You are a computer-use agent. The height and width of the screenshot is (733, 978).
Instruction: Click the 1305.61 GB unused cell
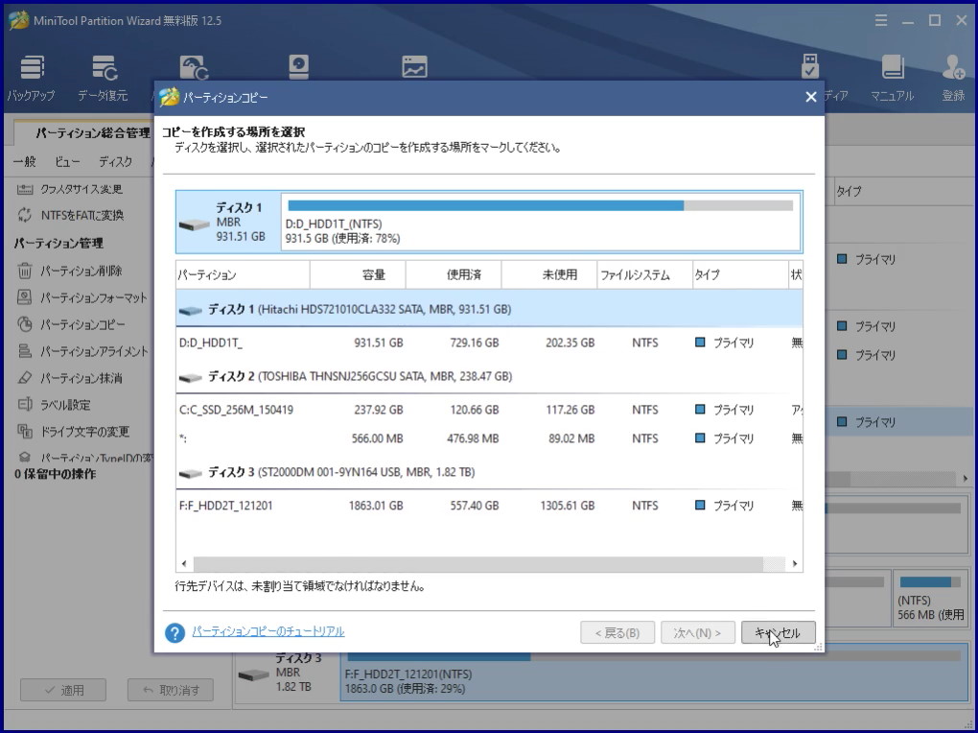point(567,506)
